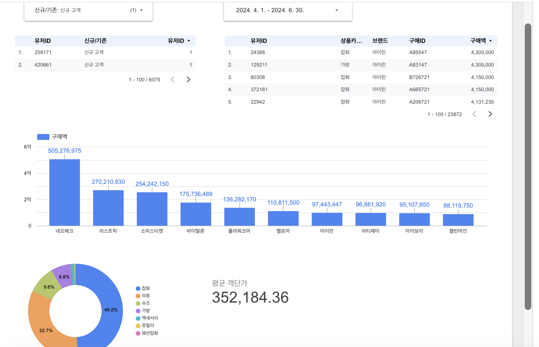This screenshot has width=539, height=347.
Task: Click the blue 잡화 legend dot
Action: (x=138, y=289)
